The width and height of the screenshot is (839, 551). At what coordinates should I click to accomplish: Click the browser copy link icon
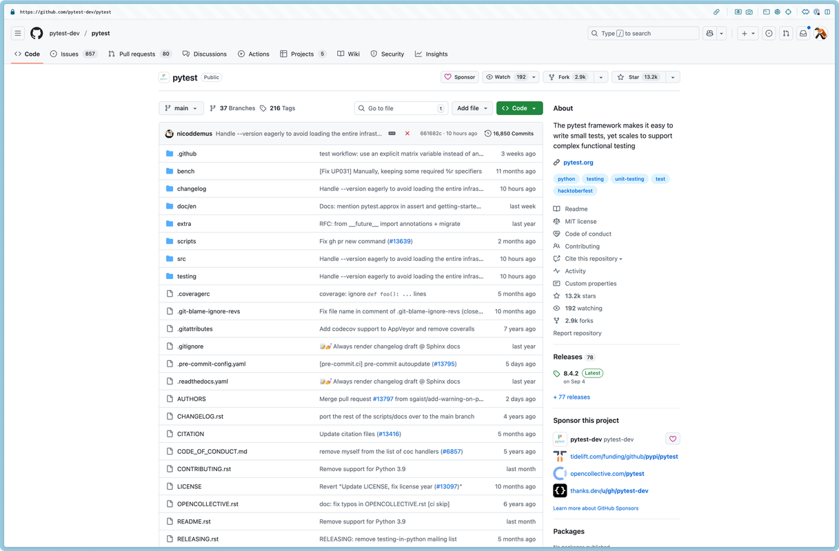pos(716,12)
